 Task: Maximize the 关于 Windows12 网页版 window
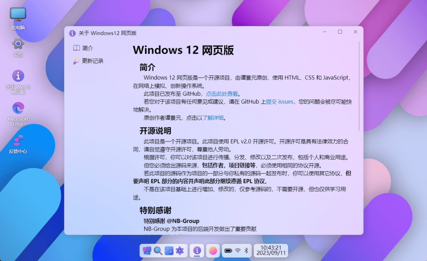(340, 32)
